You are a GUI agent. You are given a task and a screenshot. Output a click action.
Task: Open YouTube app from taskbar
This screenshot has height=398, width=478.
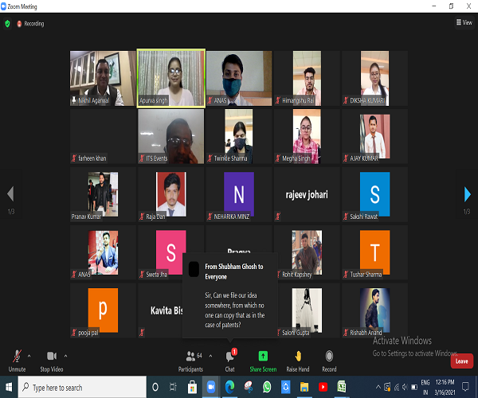323,387
